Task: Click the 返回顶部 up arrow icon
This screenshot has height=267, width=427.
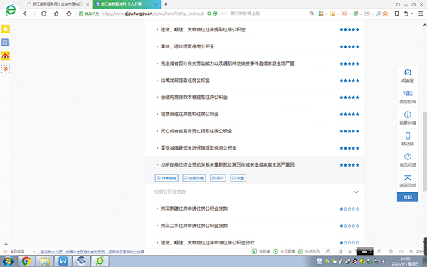Action: tap(408, 178)
